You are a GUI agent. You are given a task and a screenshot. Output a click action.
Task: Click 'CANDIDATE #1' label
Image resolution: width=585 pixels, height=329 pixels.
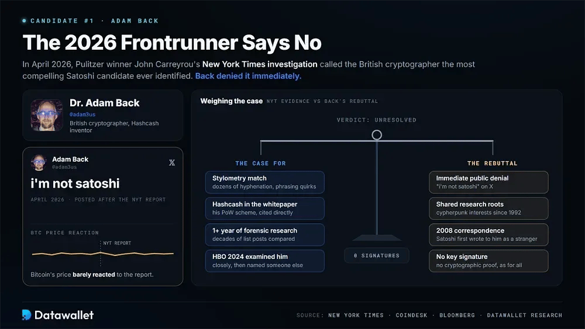click(62, 21)
